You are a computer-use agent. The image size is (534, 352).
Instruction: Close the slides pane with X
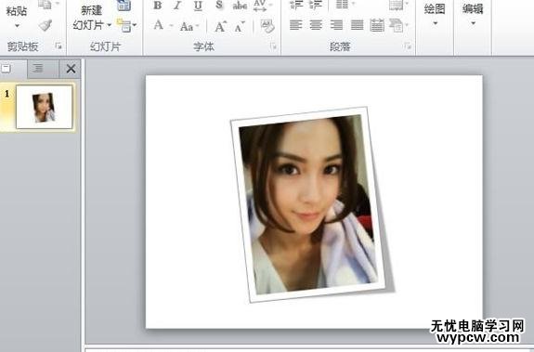click(71, 69)
